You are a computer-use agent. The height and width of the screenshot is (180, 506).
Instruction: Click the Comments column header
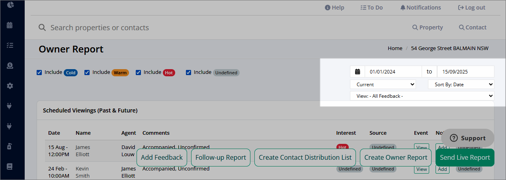coord(156,133)
